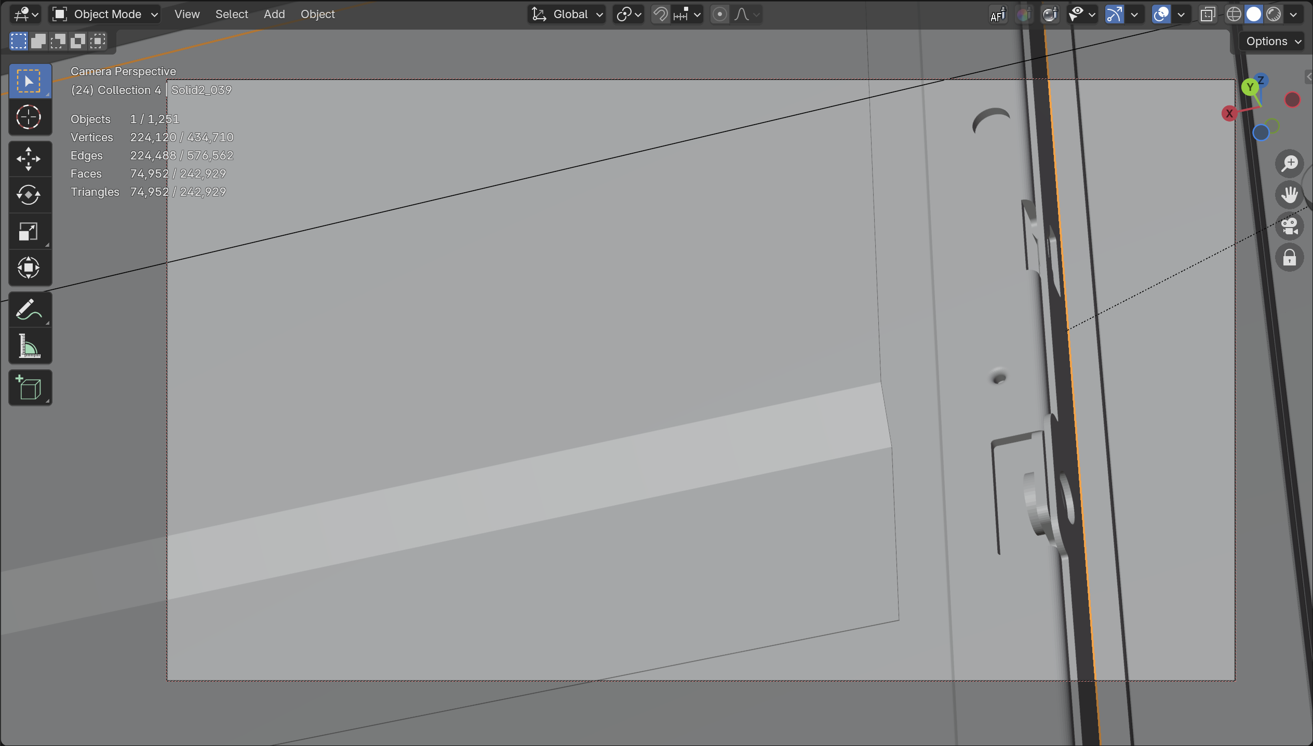The width and height of the screenshot is (1313, 746).
Task: Click the Select menu
Action: tap(232, 15)
